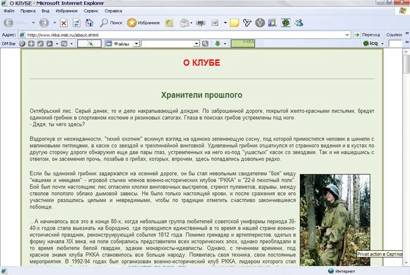
Task: Expand the Edit button dropdown arrow
Action: (225, 23)
